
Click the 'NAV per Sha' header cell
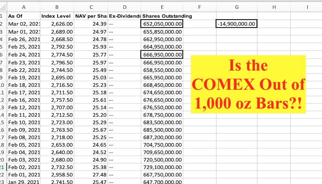[91, 16]
